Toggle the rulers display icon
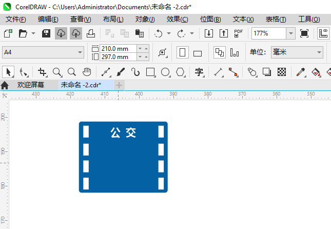This screenshot has width=331, height=229. 323,33
